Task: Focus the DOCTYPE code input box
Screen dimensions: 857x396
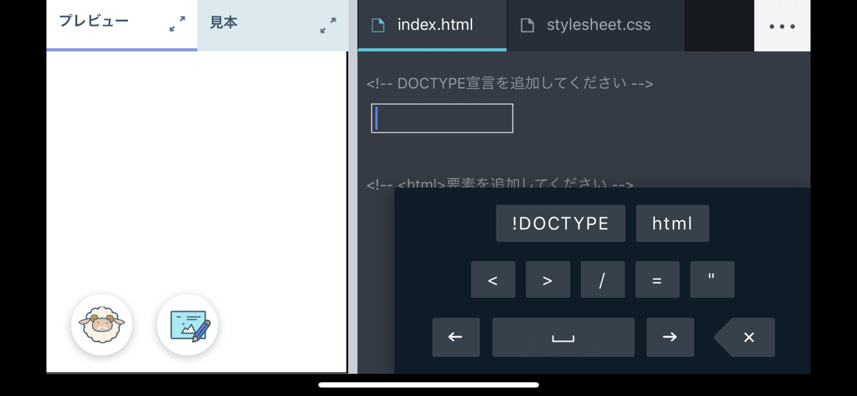Action: (x=442, y=118)
